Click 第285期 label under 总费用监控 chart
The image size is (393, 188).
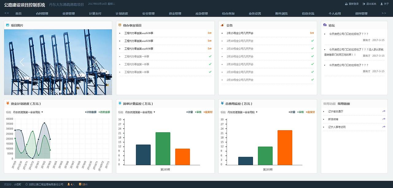[x=267, y=169]
